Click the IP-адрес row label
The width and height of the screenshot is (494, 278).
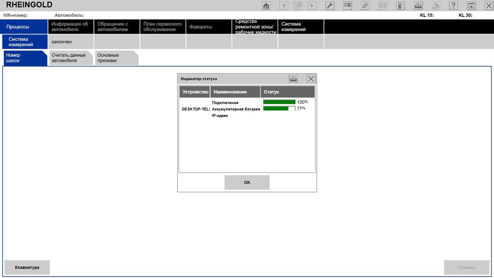220,116
